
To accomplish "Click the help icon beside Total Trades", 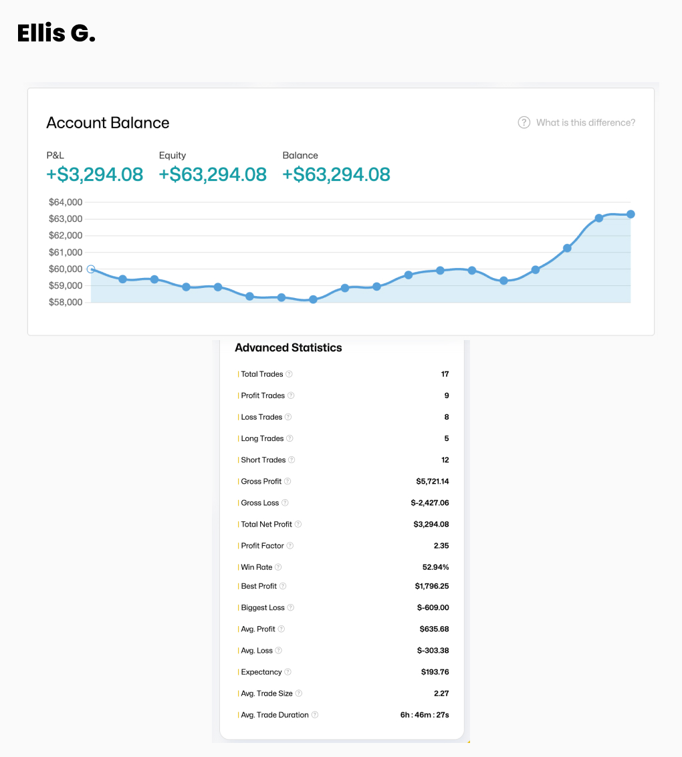I will pyautogui.click(x=290, y=374).
